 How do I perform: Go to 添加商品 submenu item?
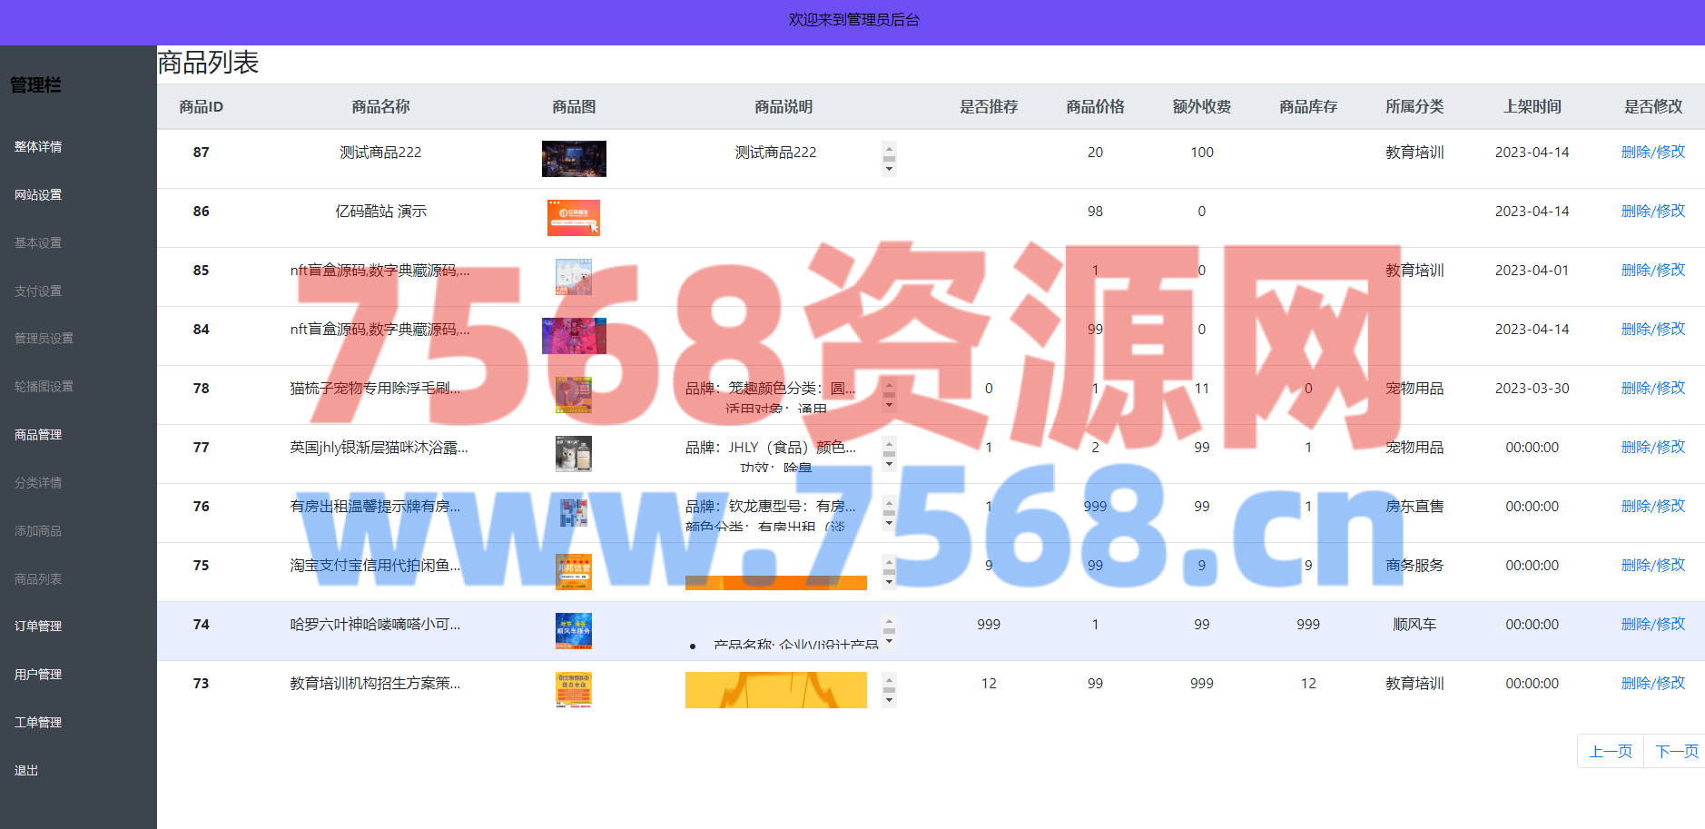[x=38, y=531]
